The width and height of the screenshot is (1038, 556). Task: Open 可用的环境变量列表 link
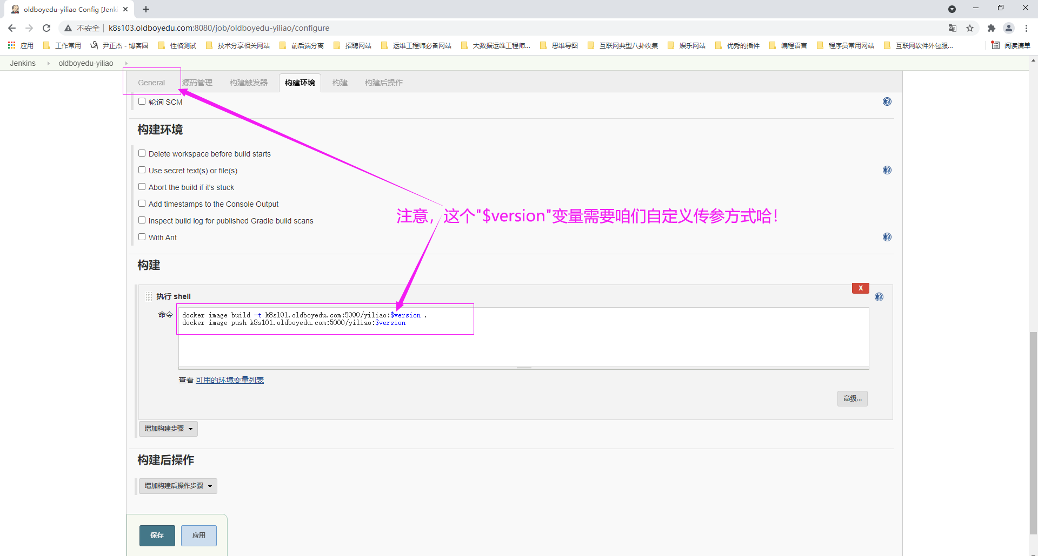click(x=229, y=380)
